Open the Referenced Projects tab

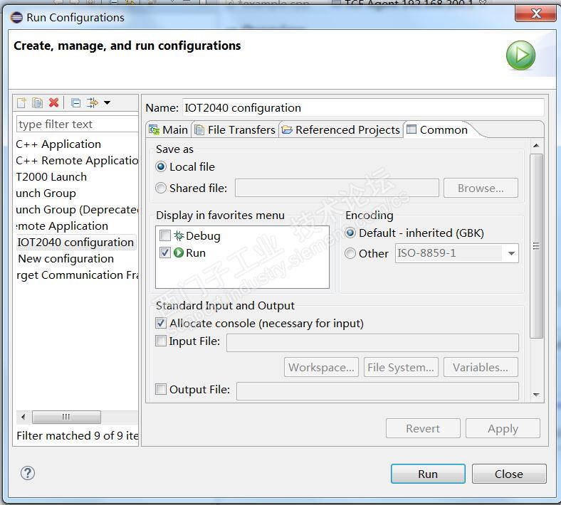click(341, 129)
